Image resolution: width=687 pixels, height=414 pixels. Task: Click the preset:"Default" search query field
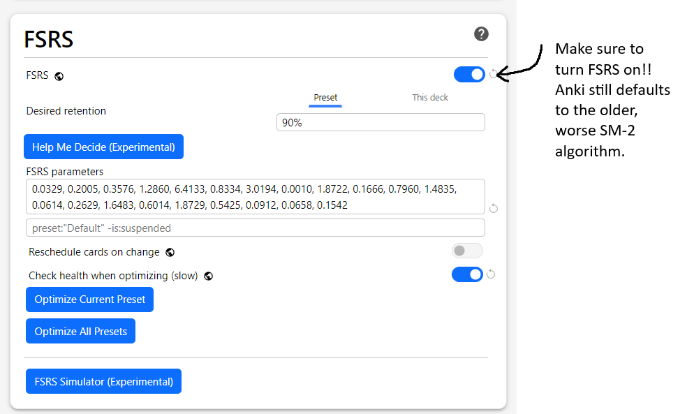click(x=255, y=228)
